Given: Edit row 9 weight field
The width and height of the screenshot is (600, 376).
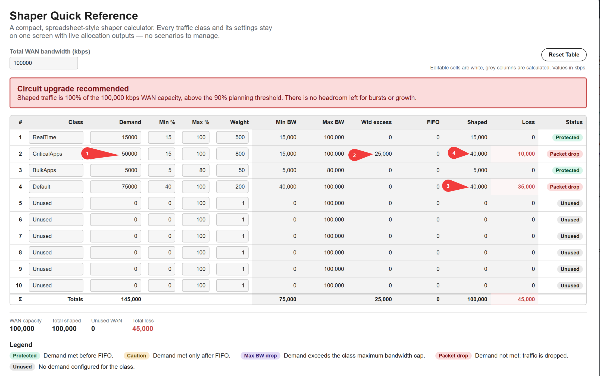Looking at the screenshot, I should 232,269.
